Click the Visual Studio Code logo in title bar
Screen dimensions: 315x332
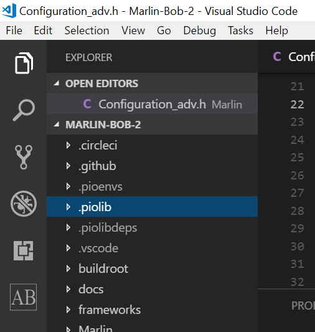(9, 11)
